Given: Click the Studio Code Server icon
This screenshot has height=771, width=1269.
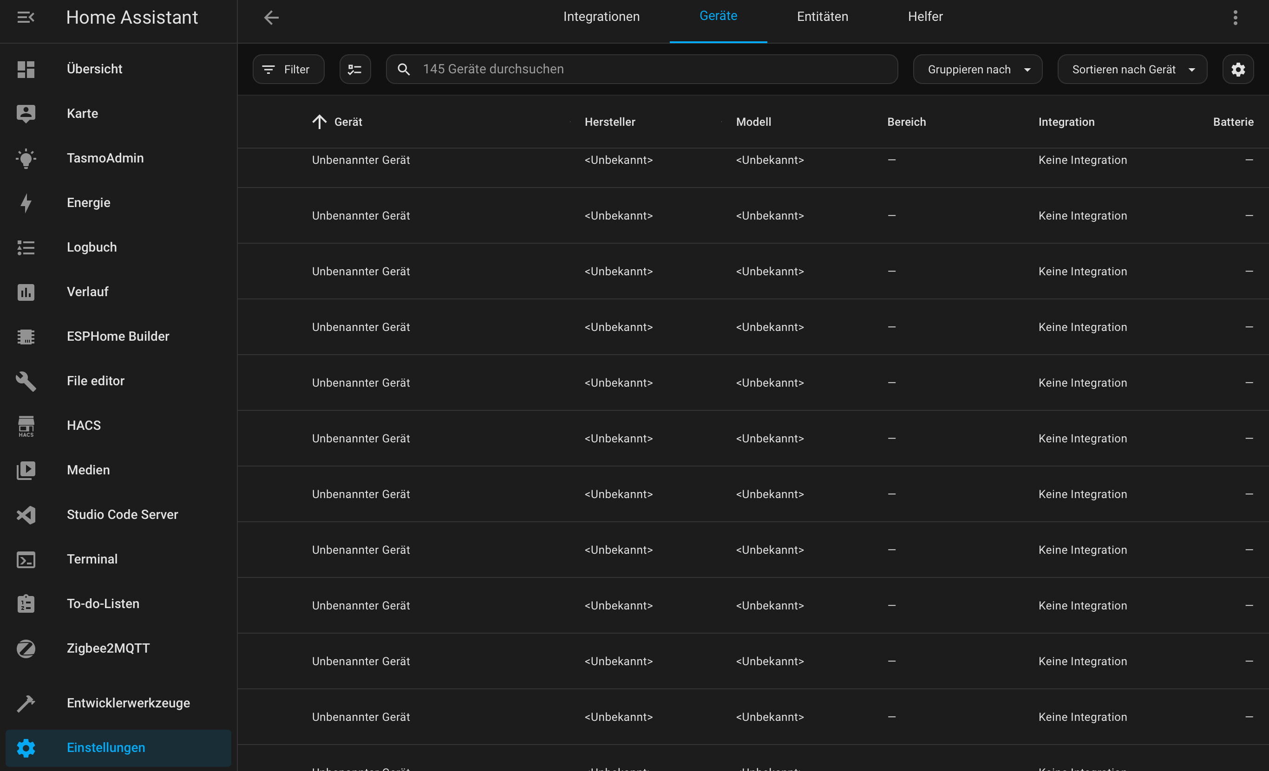Looking at the screenshot, I should (x=26, y=515).
